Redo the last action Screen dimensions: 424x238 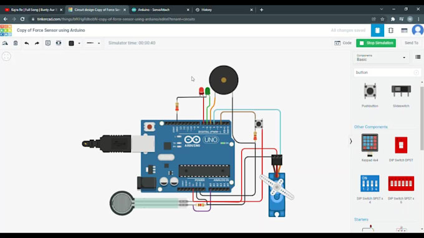(x=37, y=43)
